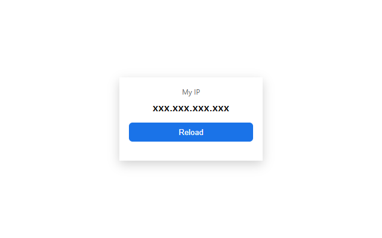Click the letters IP in the heading
This screenshot has width=382, height=238.
[197, 92]
